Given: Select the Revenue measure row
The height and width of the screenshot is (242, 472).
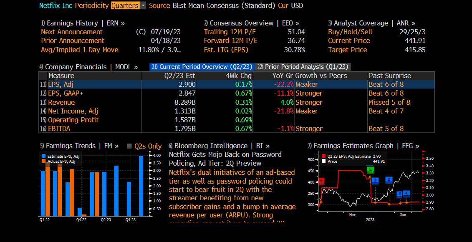Looking at the screenshot, I should click(x=237, y=102).
